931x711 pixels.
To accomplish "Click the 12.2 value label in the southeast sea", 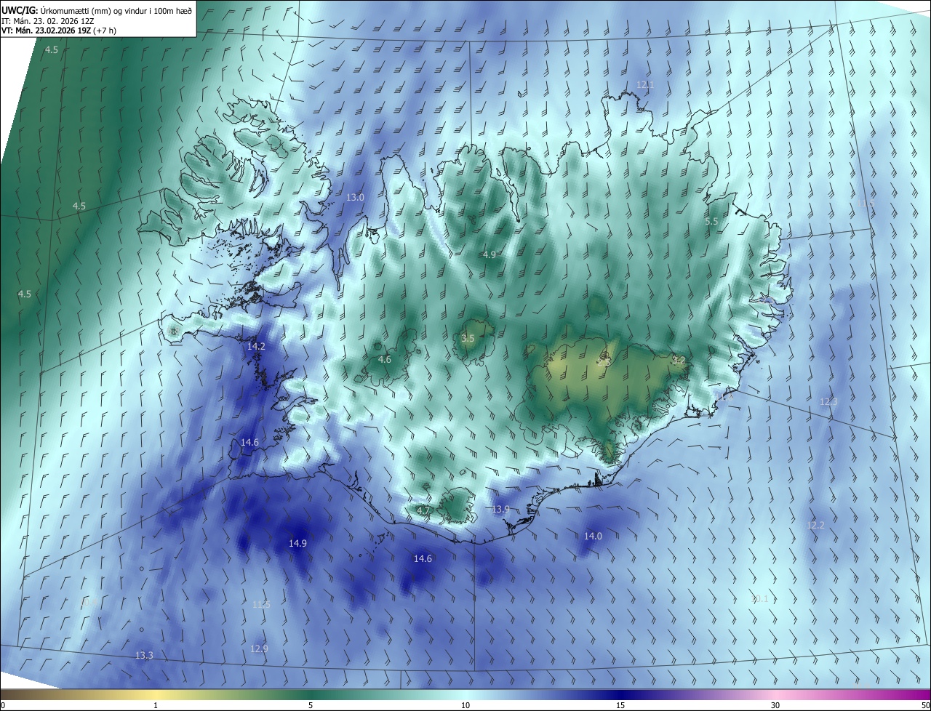I will 816,526.
